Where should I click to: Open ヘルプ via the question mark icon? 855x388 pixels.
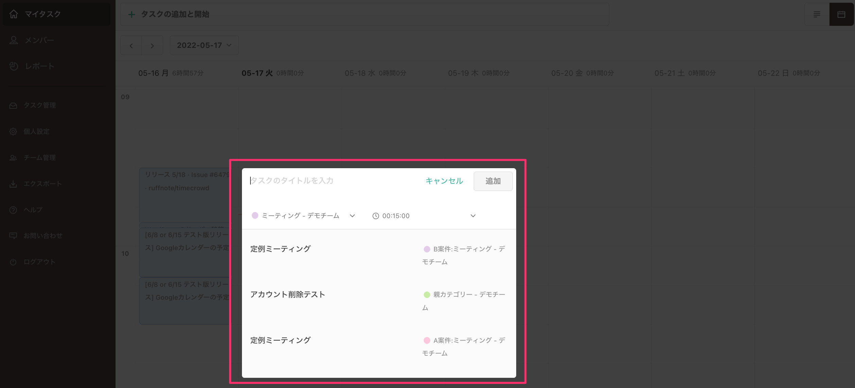tap(13, 210)
